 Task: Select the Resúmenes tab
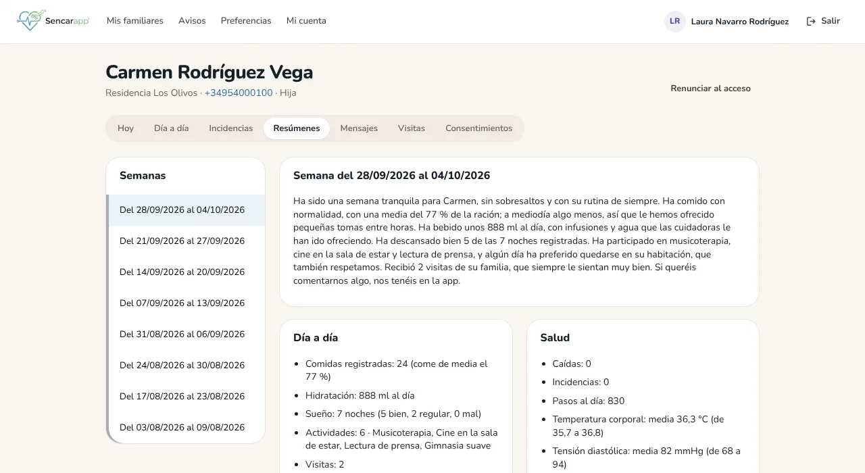(297, 128)
